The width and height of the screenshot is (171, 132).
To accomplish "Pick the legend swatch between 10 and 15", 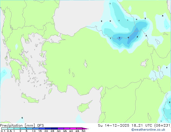I will (36, 128).
